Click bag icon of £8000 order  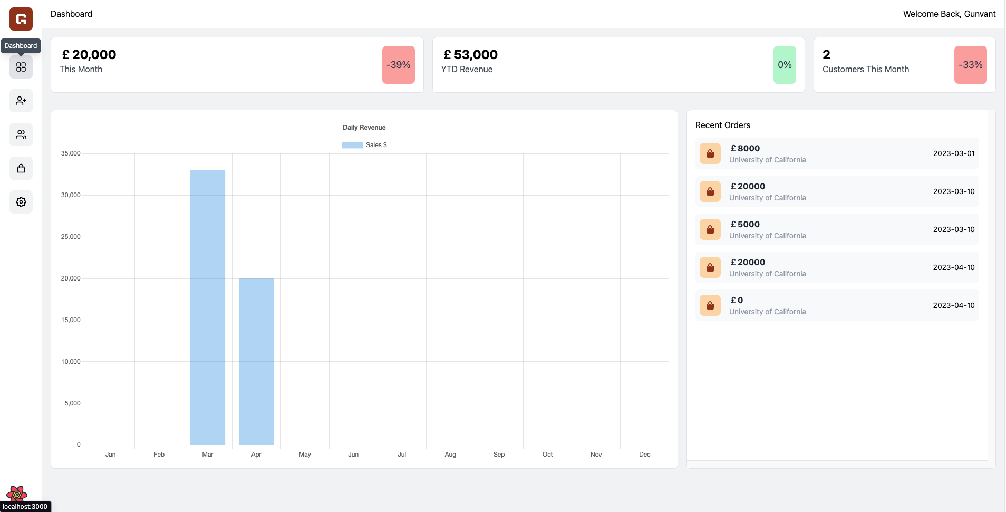pos(710,153)
